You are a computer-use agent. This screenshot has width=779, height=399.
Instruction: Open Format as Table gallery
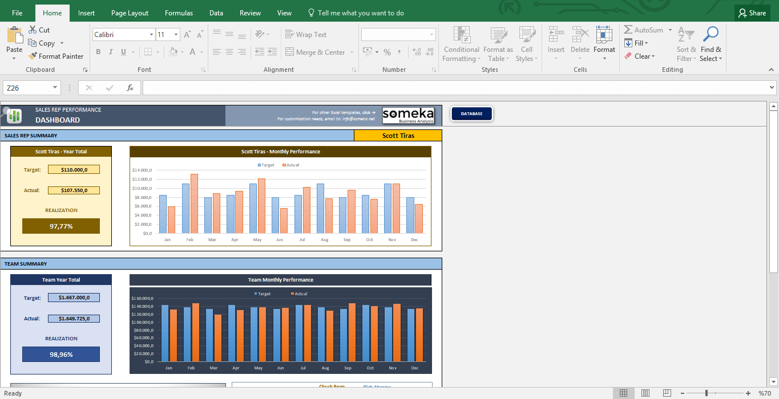pyautogui.click(x=498, y=44)
